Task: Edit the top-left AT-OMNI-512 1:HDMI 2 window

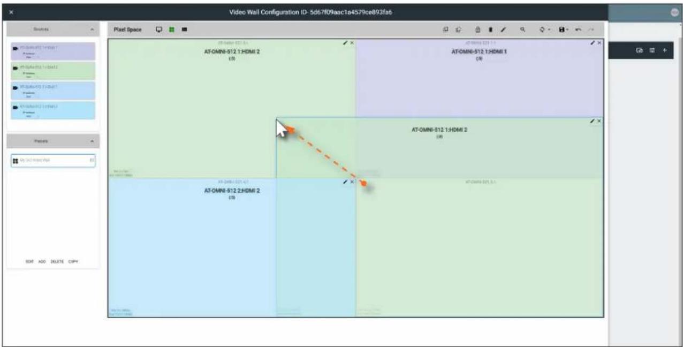Action: point(346,42)
